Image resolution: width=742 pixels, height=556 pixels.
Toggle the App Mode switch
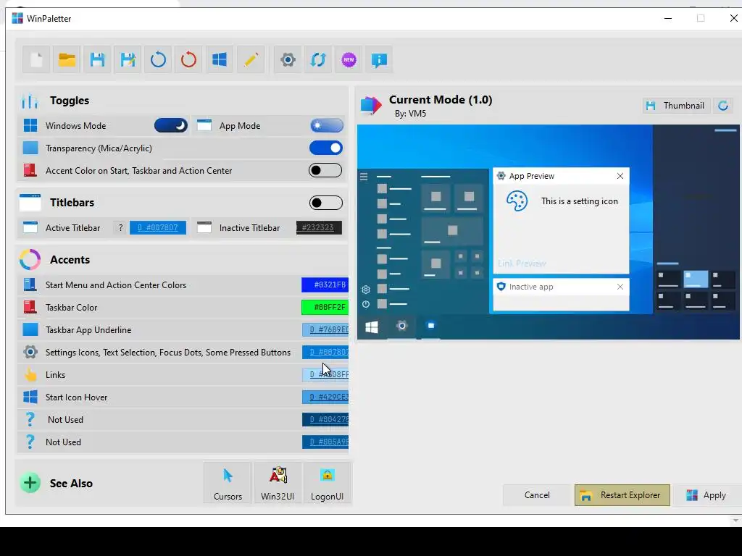(327, 125)
